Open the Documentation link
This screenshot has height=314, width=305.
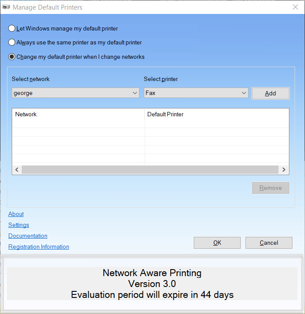pyautogui.click(x=28, y=236)
